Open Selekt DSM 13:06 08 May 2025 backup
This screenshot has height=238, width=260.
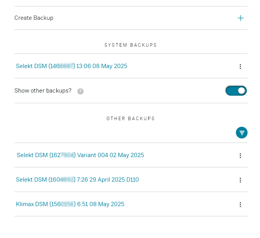click(x=72, y=66)
